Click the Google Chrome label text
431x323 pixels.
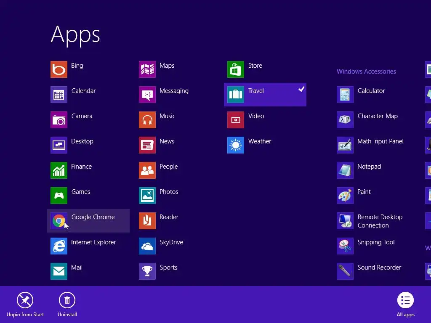coord(93,217)
